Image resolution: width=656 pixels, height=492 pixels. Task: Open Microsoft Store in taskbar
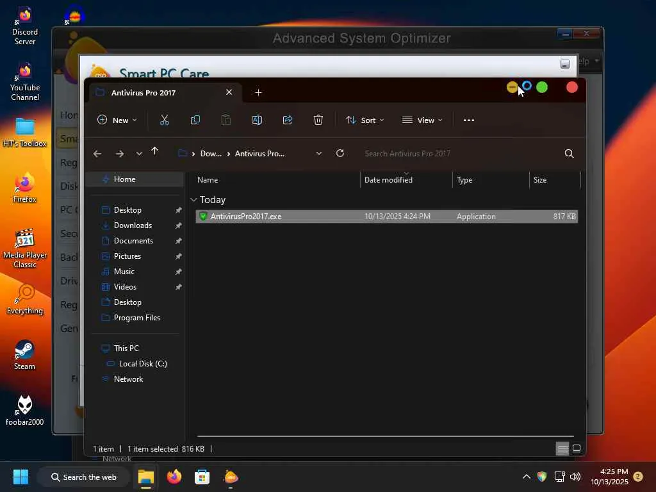point(202,477)
